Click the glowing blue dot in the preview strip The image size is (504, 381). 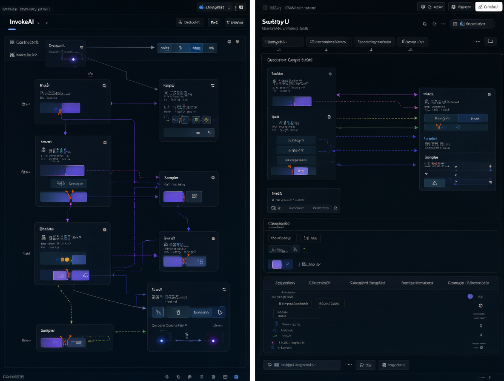pos(161,341)
